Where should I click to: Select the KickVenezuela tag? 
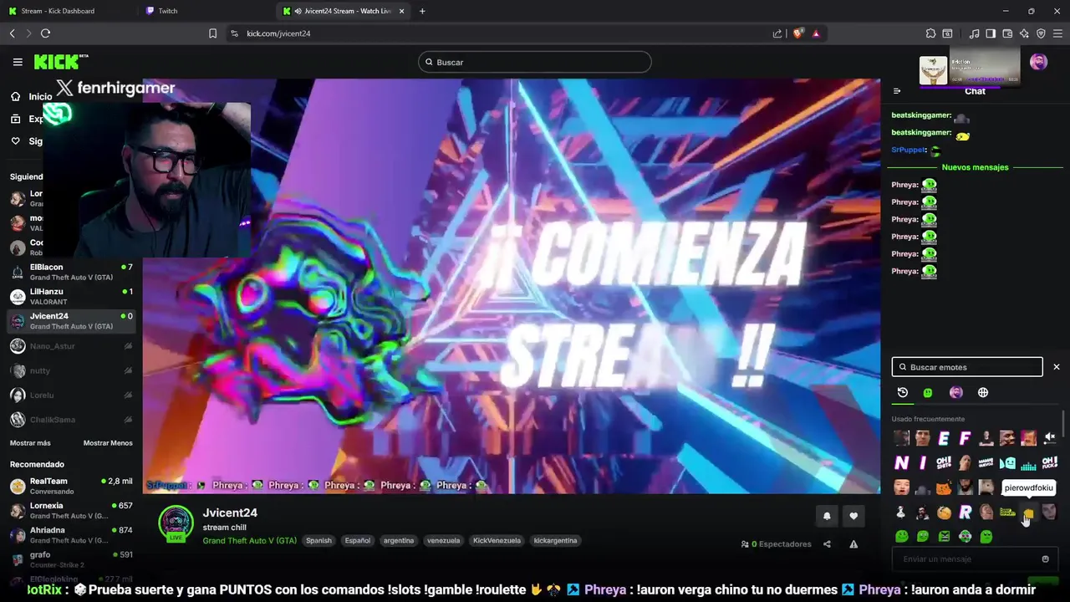tap(497, 540)
